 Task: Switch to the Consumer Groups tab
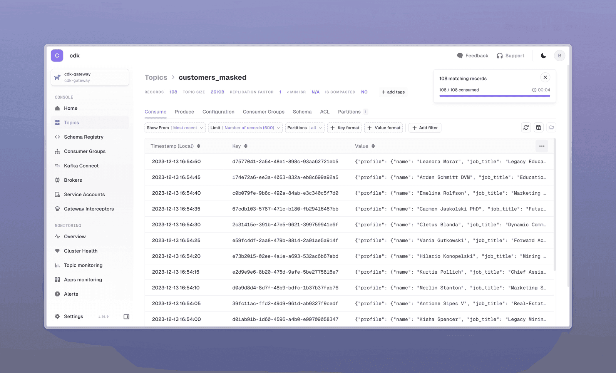(x=263, y=112)
